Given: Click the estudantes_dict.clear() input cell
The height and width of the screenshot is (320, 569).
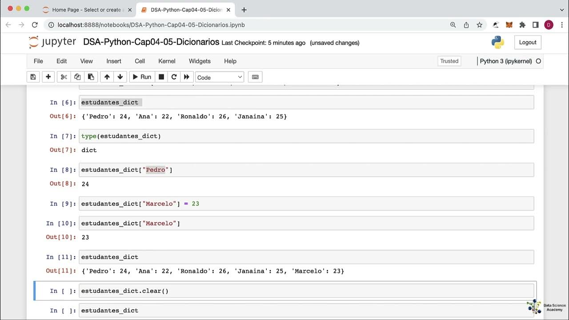Looking at the screenshot, I should pyautogui.click(x=306, y=291).
